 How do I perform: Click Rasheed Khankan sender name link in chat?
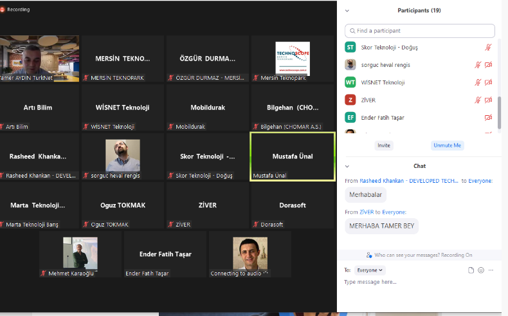pos(409,181)
